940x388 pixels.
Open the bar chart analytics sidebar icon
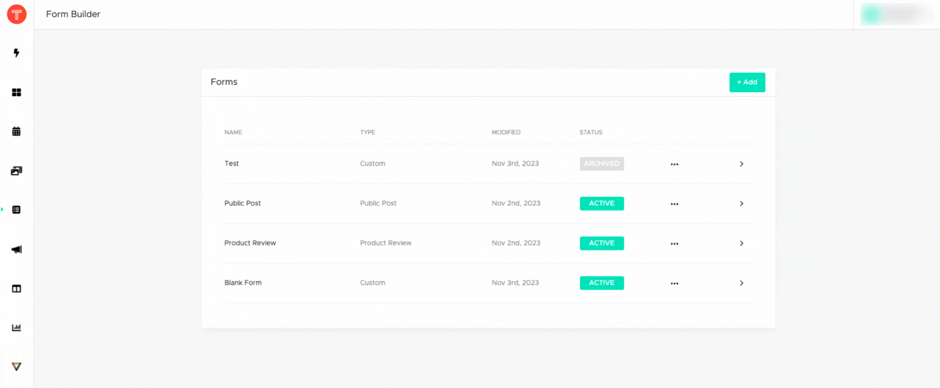(x=16, y=327)
